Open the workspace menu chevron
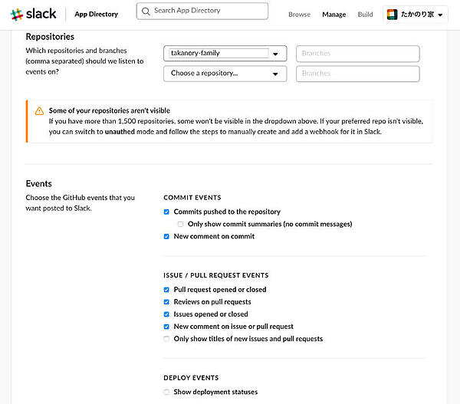 [439, 15]
